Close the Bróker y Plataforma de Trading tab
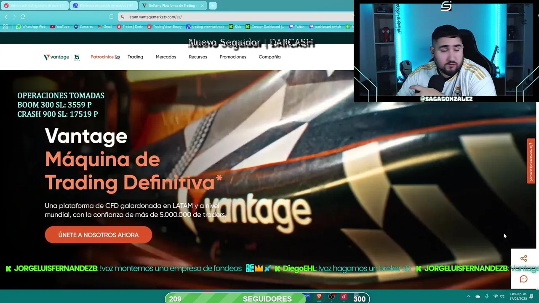The width and height of the screenshot is (539, 303). tap(202, 5)
